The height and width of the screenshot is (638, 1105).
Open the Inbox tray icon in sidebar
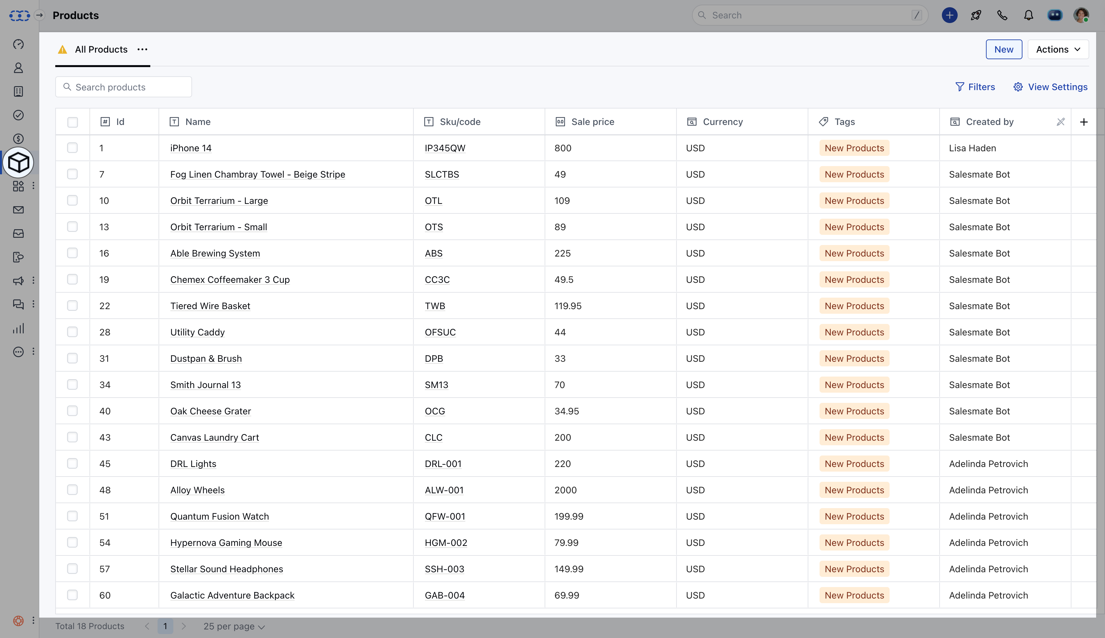click(x=18, y=233)
